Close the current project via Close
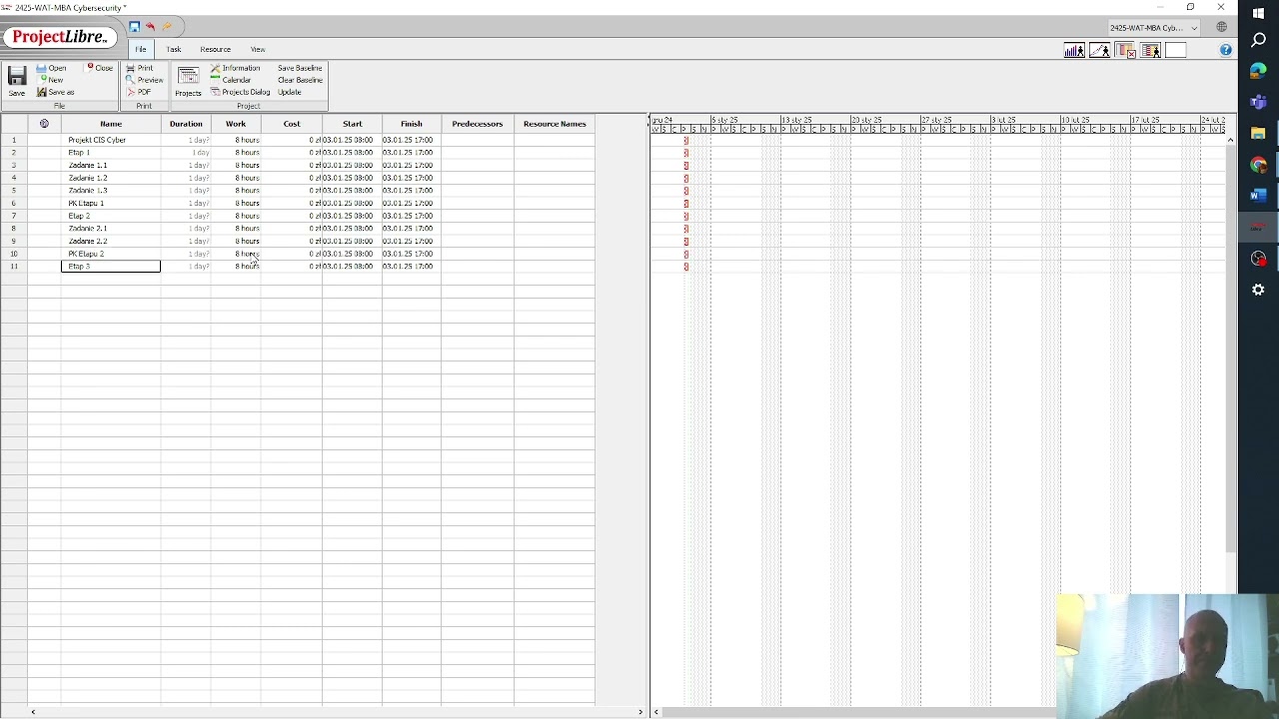 pyautogui.click(x=100, y=68)
